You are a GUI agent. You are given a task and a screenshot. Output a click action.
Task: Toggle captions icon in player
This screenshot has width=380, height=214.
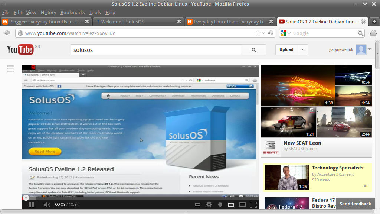198,205
